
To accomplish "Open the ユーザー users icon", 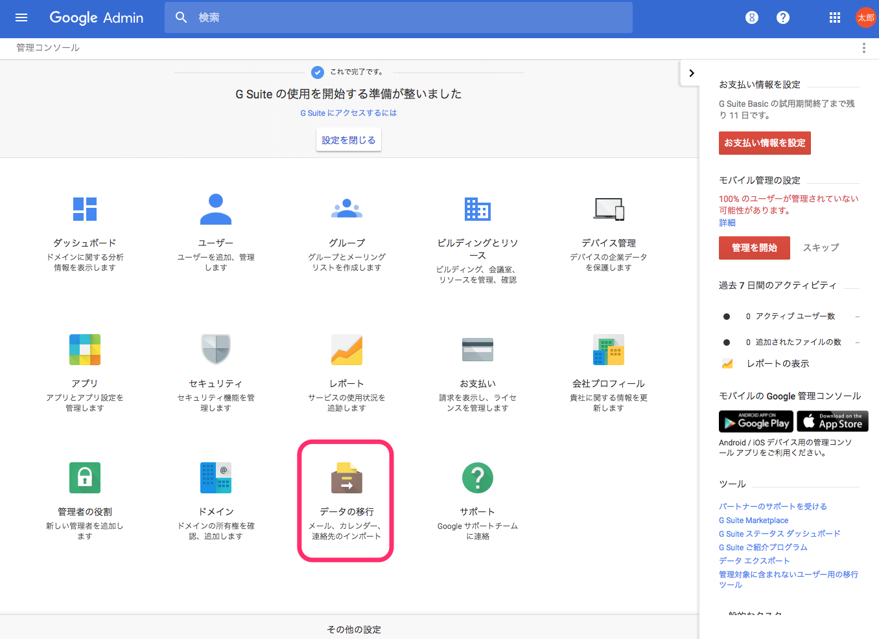I will click(x=216, y=208).
